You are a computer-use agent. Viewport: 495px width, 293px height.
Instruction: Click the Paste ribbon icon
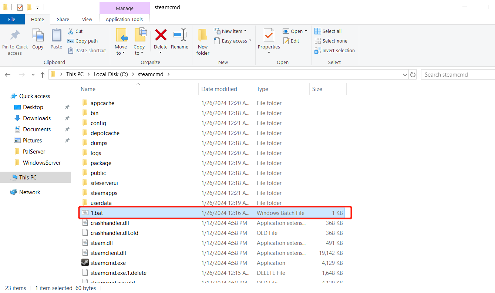tap(56, 35)
